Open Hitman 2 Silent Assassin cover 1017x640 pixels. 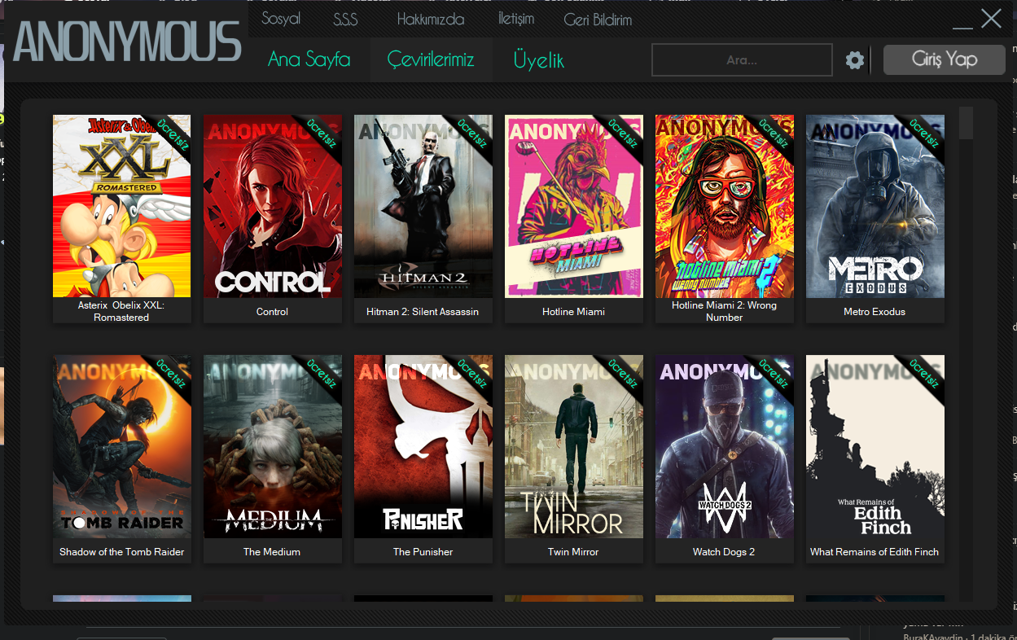[423, 206]
